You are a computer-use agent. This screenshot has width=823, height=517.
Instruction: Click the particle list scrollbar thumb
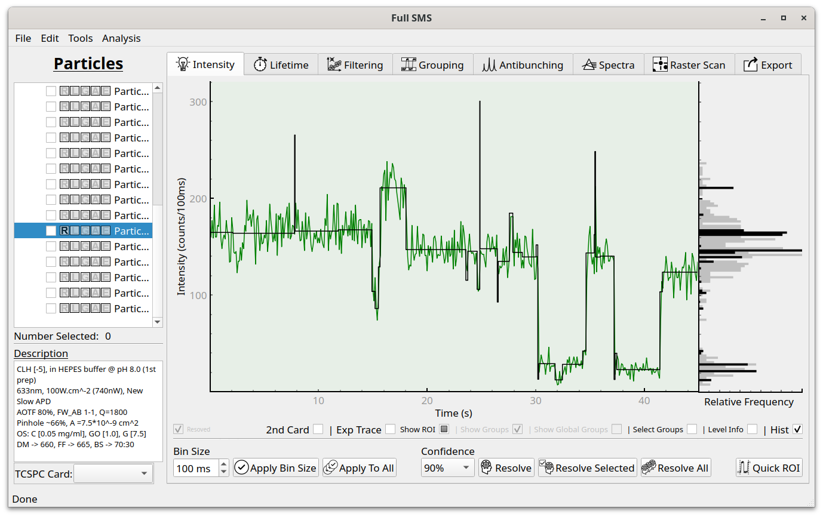click(x=158, y=149)
